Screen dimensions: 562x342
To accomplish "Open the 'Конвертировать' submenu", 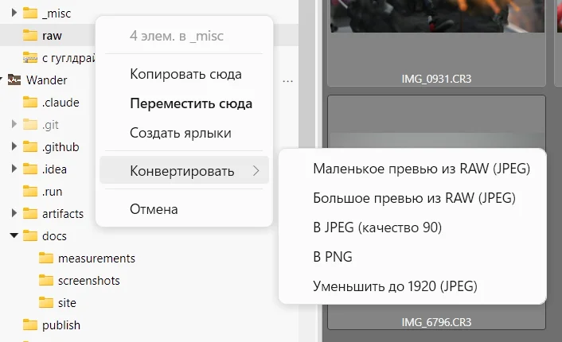I will [184, 171].
